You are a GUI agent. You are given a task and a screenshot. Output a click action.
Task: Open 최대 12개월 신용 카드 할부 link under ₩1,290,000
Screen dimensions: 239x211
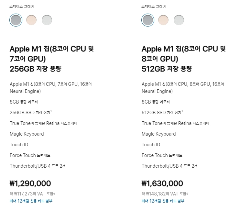[31, 201]
